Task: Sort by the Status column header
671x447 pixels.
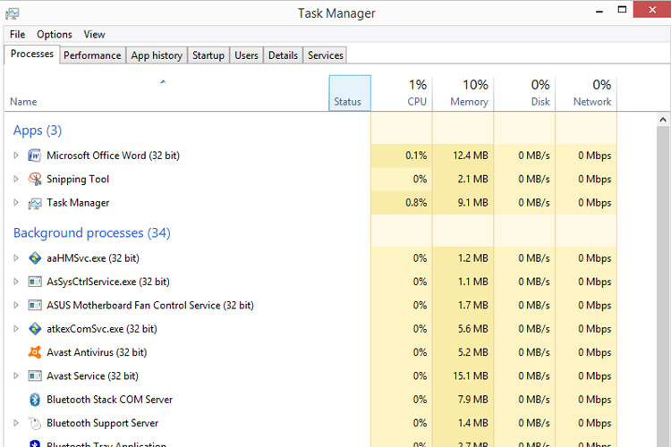Action: [350, 93]
